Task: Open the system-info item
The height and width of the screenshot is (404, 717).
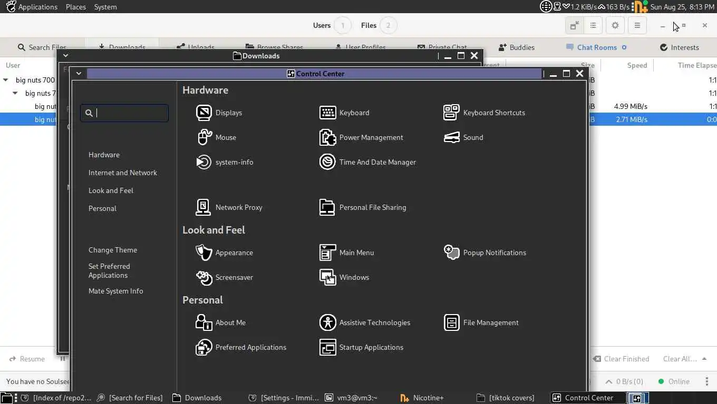Action: 225,162
